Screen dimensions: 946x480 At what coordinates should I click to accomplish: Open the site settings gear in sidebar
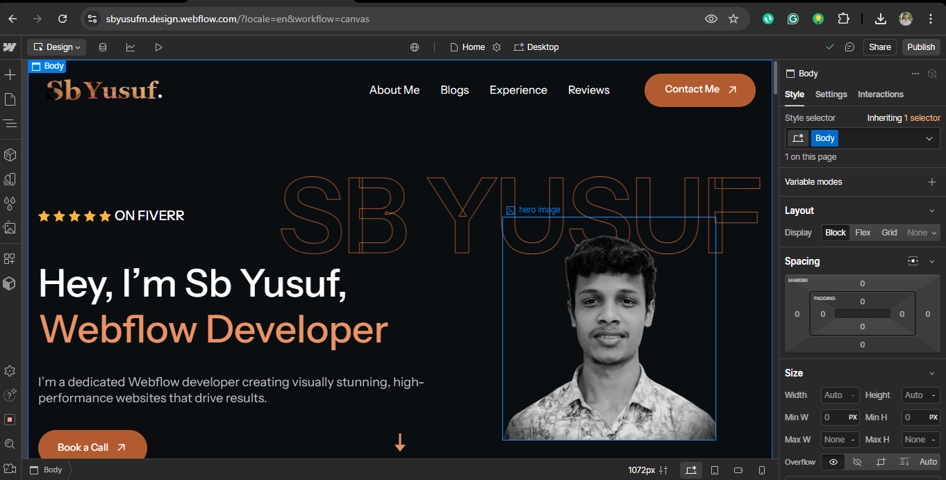[10, 371]
